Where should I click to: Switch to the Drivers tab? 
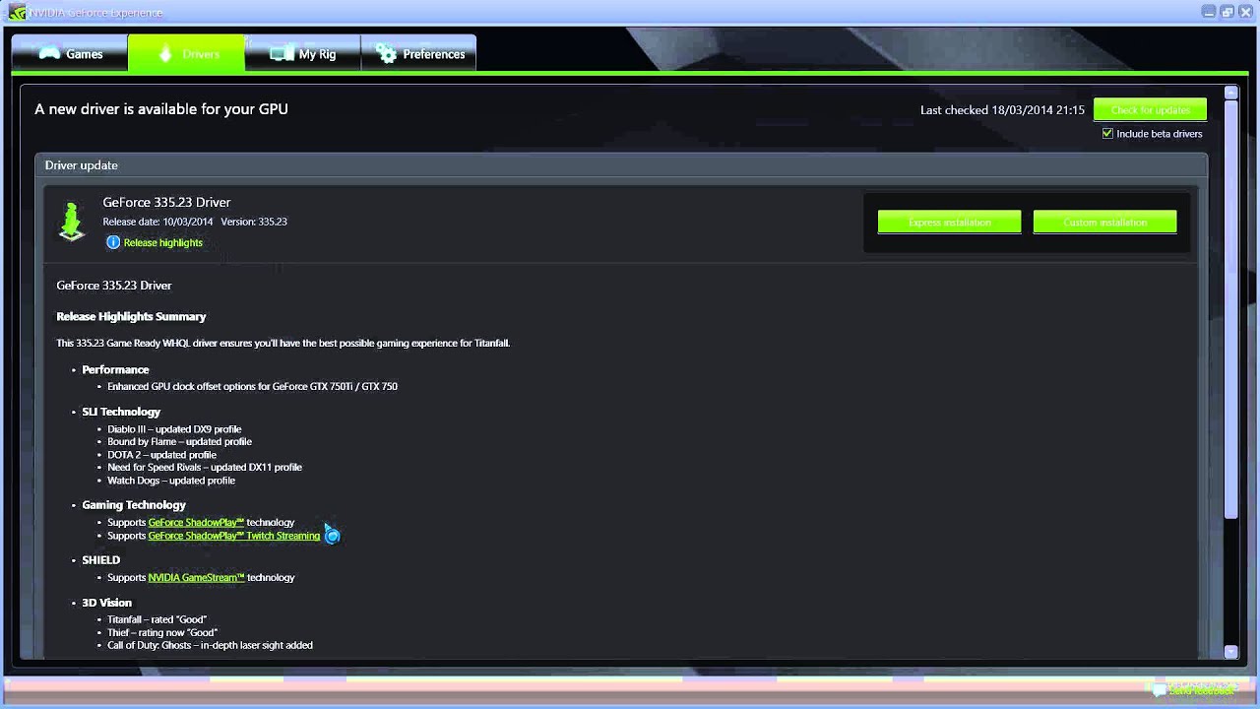tap(186, 54)
